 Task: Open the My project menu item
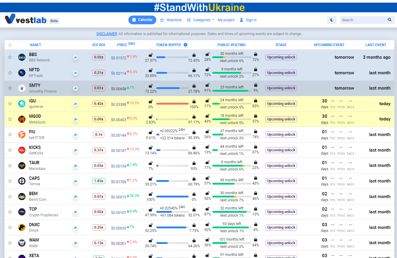click(226, 20)
